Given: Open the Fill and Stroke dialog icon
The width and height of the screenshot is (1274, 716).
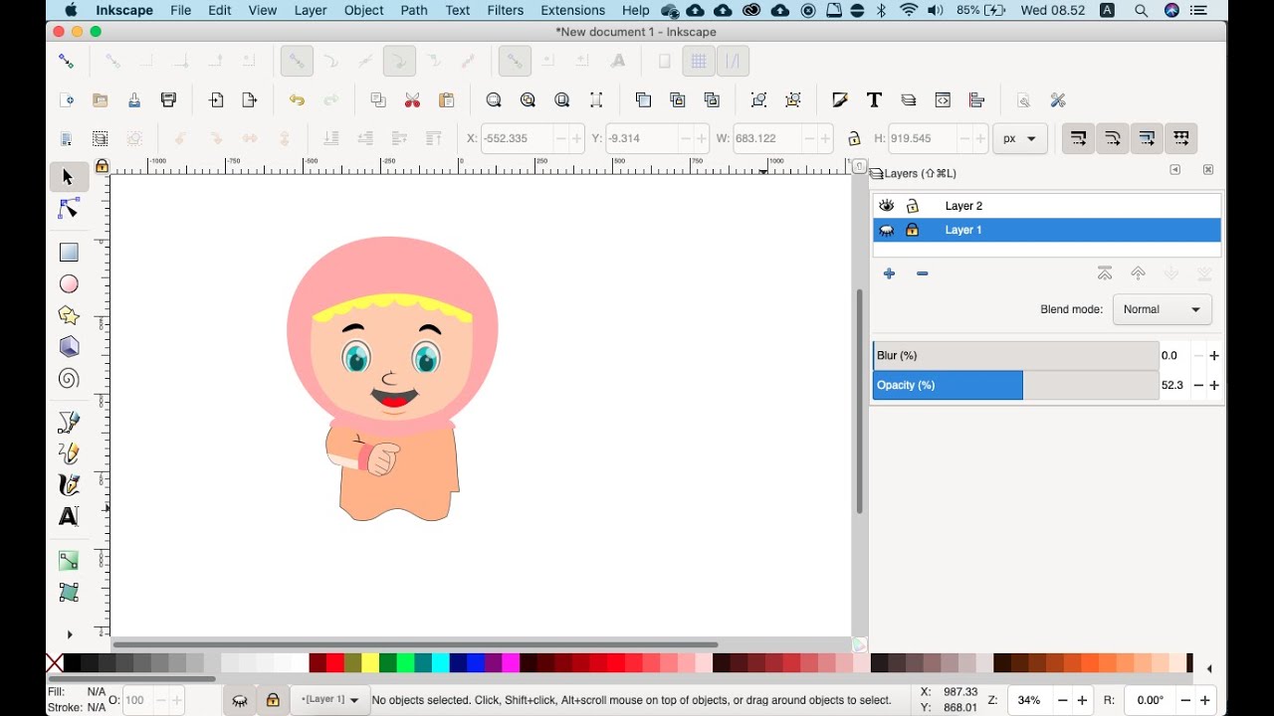Looking at the screenshot, I should coord(839,100).
